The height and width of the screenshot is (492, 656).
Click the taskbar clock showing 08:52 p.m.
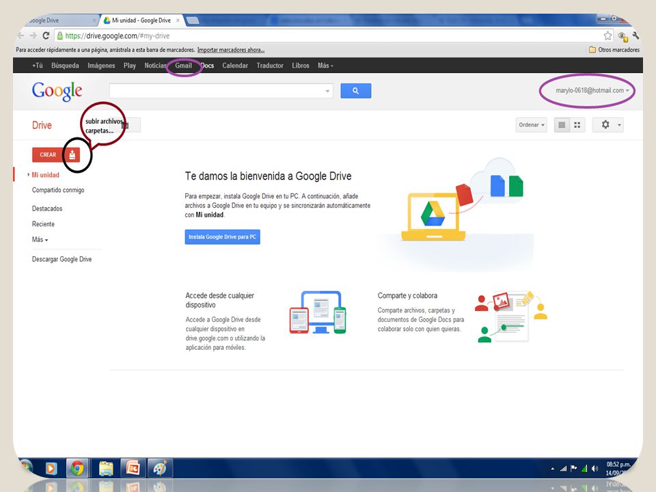(618, 468)
